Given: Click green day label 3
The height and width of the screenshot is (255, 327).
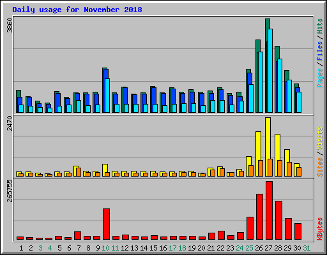Looking at the screenshot, I should (40, 248).
